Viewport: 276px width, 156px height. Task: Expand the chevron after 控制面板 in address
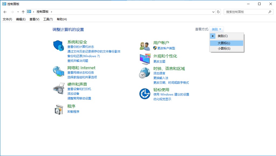point(51,12)
